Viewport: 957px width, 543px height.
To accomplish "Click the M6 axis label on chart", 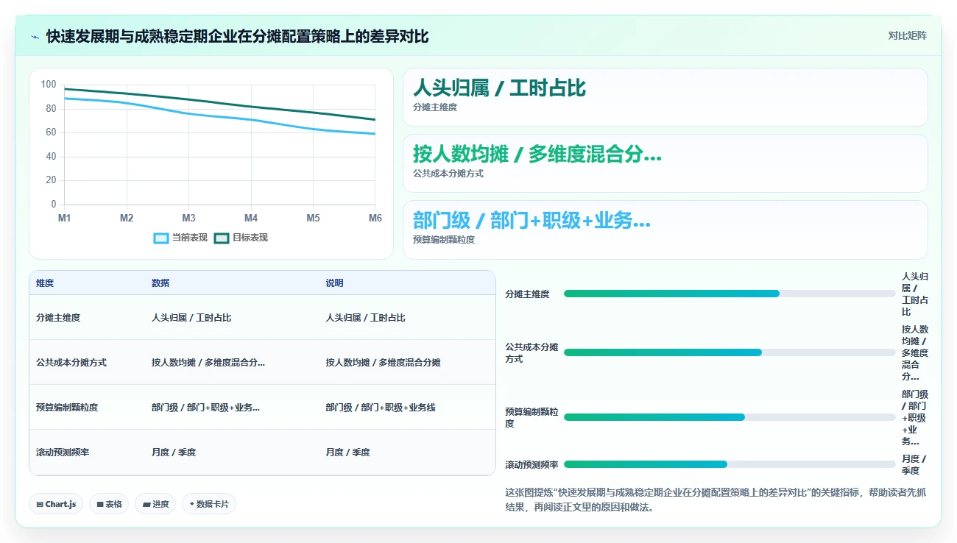I will coord(375,219).
